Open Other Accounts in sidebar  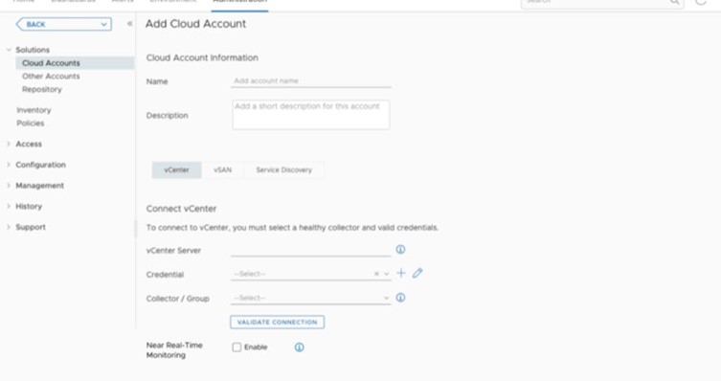pyautogui.click(x=51, y=77)
